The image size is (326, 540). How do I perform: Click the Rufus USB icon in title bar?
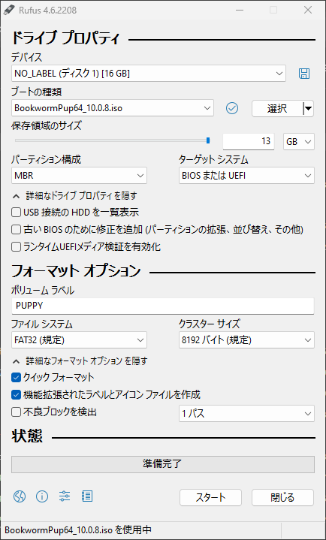pos(8,11)
